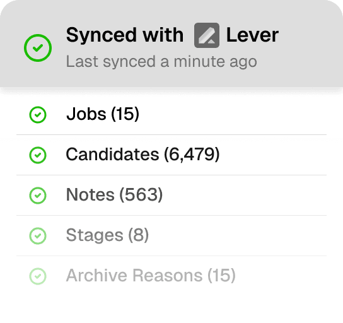
Task: Click the Archive Reasons check icon
Action: (38, 276)
